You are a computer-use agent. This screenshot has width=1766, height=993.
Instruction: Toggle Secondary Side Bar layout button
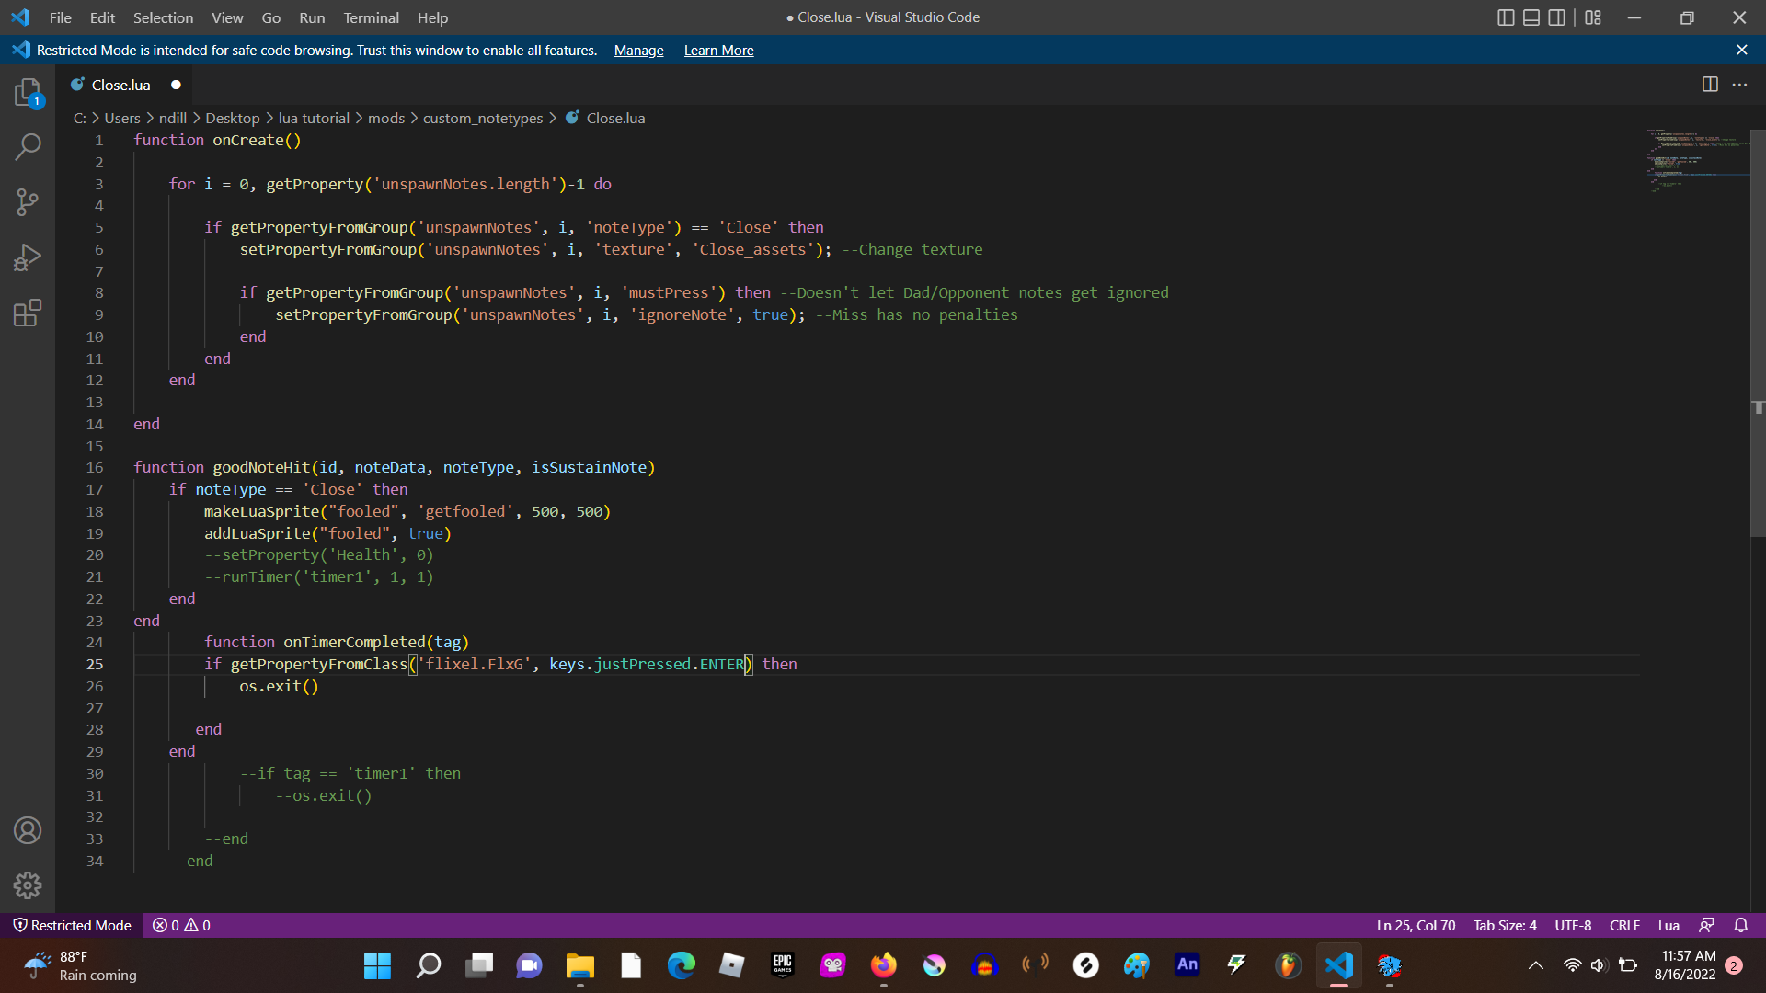click(1556, 17)
